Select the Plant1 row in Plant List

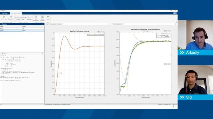pos(22,31)
